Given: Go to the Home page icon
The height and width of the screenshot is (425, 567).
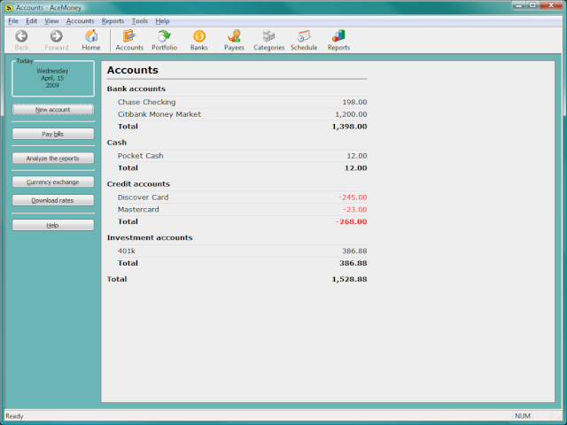Looking at the screenshot, I should pos(91,36).
